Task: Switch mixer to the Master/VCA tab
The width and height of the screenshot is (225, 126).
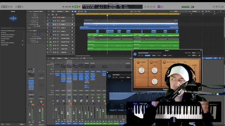Action: 209,58
